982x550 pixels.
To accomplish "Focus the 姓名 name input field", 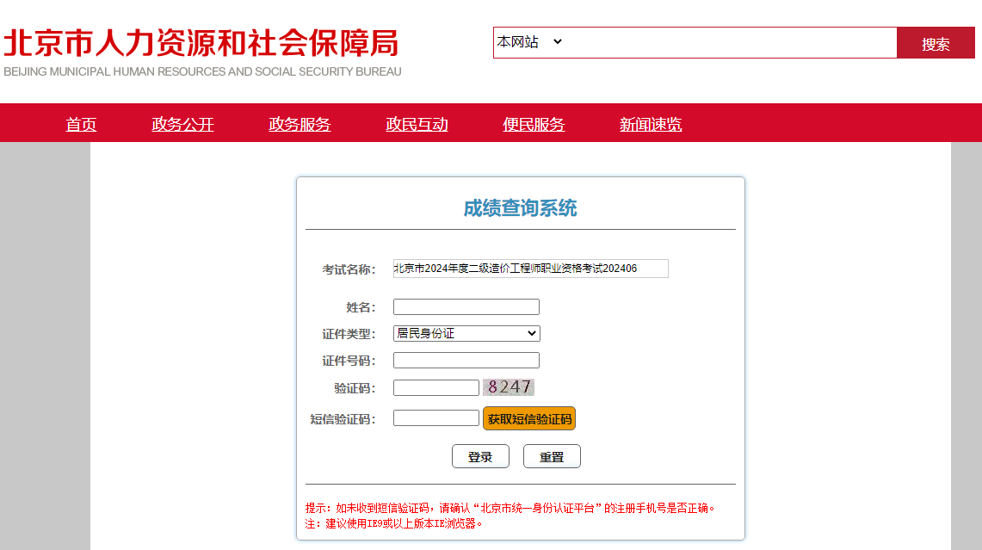I will coord(466,307).
